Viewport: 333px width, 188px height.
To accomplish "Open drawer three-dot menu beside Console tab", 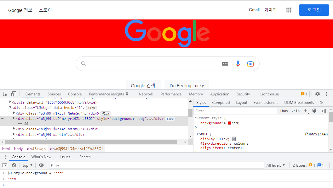I will pyautogui.click(x=5, y=157).
